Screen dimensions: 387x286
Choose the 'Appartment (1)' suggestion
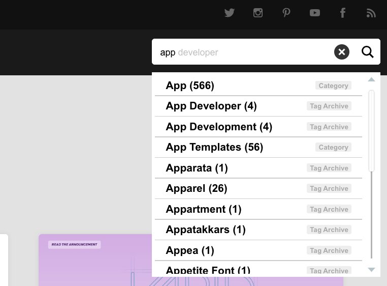click(x=259, y=209)
